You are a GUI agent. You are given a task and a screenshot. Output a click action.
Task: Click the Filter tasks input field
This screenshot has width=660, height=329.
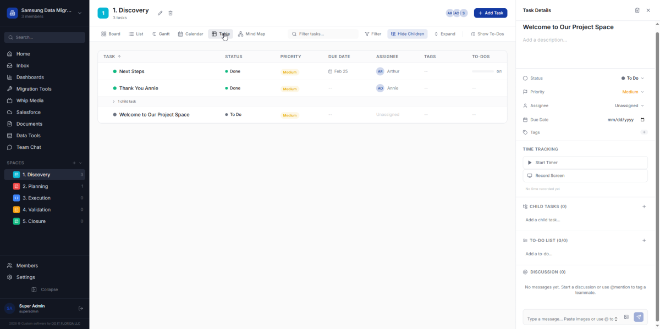point(324,34)
